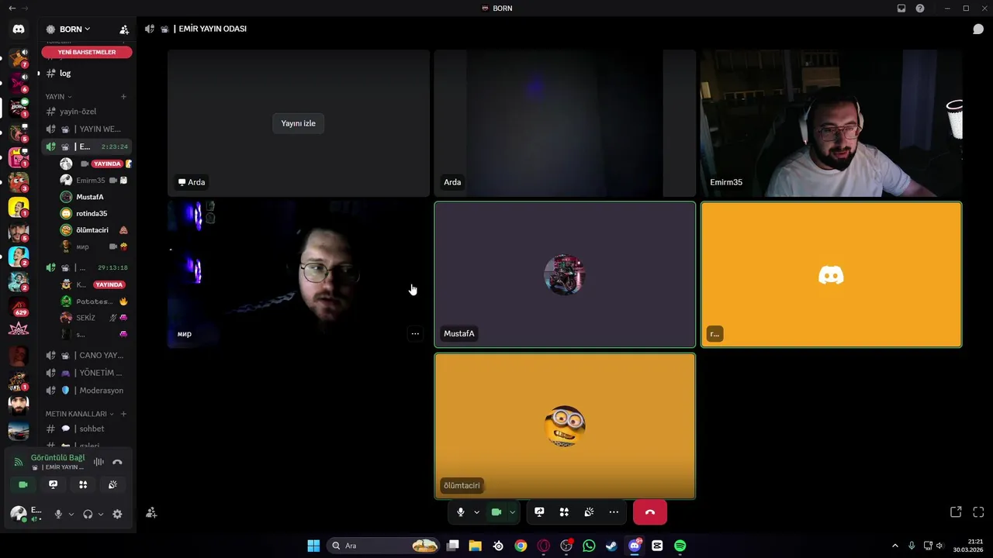The height and width of the screenshot is (558, 993).
Task: Open microphone options chevron in call toolbar
Action: 476,512
